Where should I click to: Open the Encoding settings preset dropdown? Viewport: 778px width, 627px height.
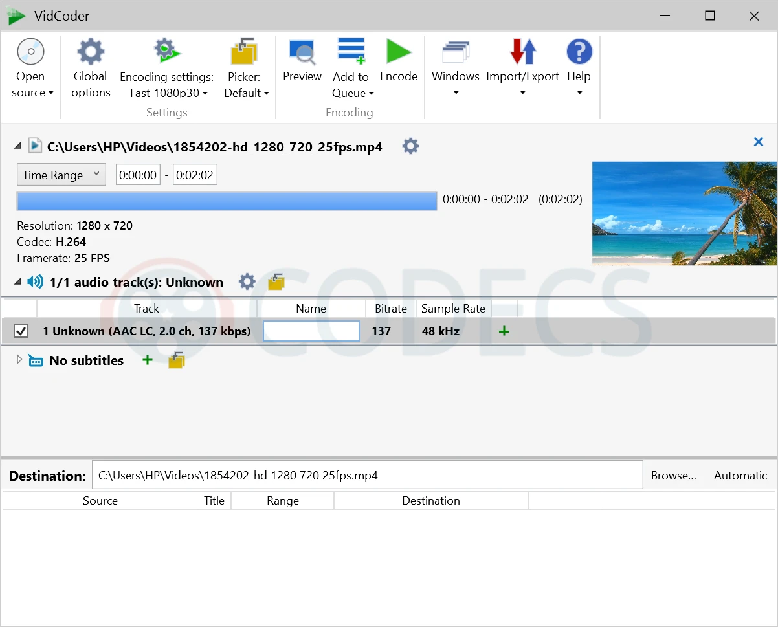pyautogui.click(x=205, y=93)
